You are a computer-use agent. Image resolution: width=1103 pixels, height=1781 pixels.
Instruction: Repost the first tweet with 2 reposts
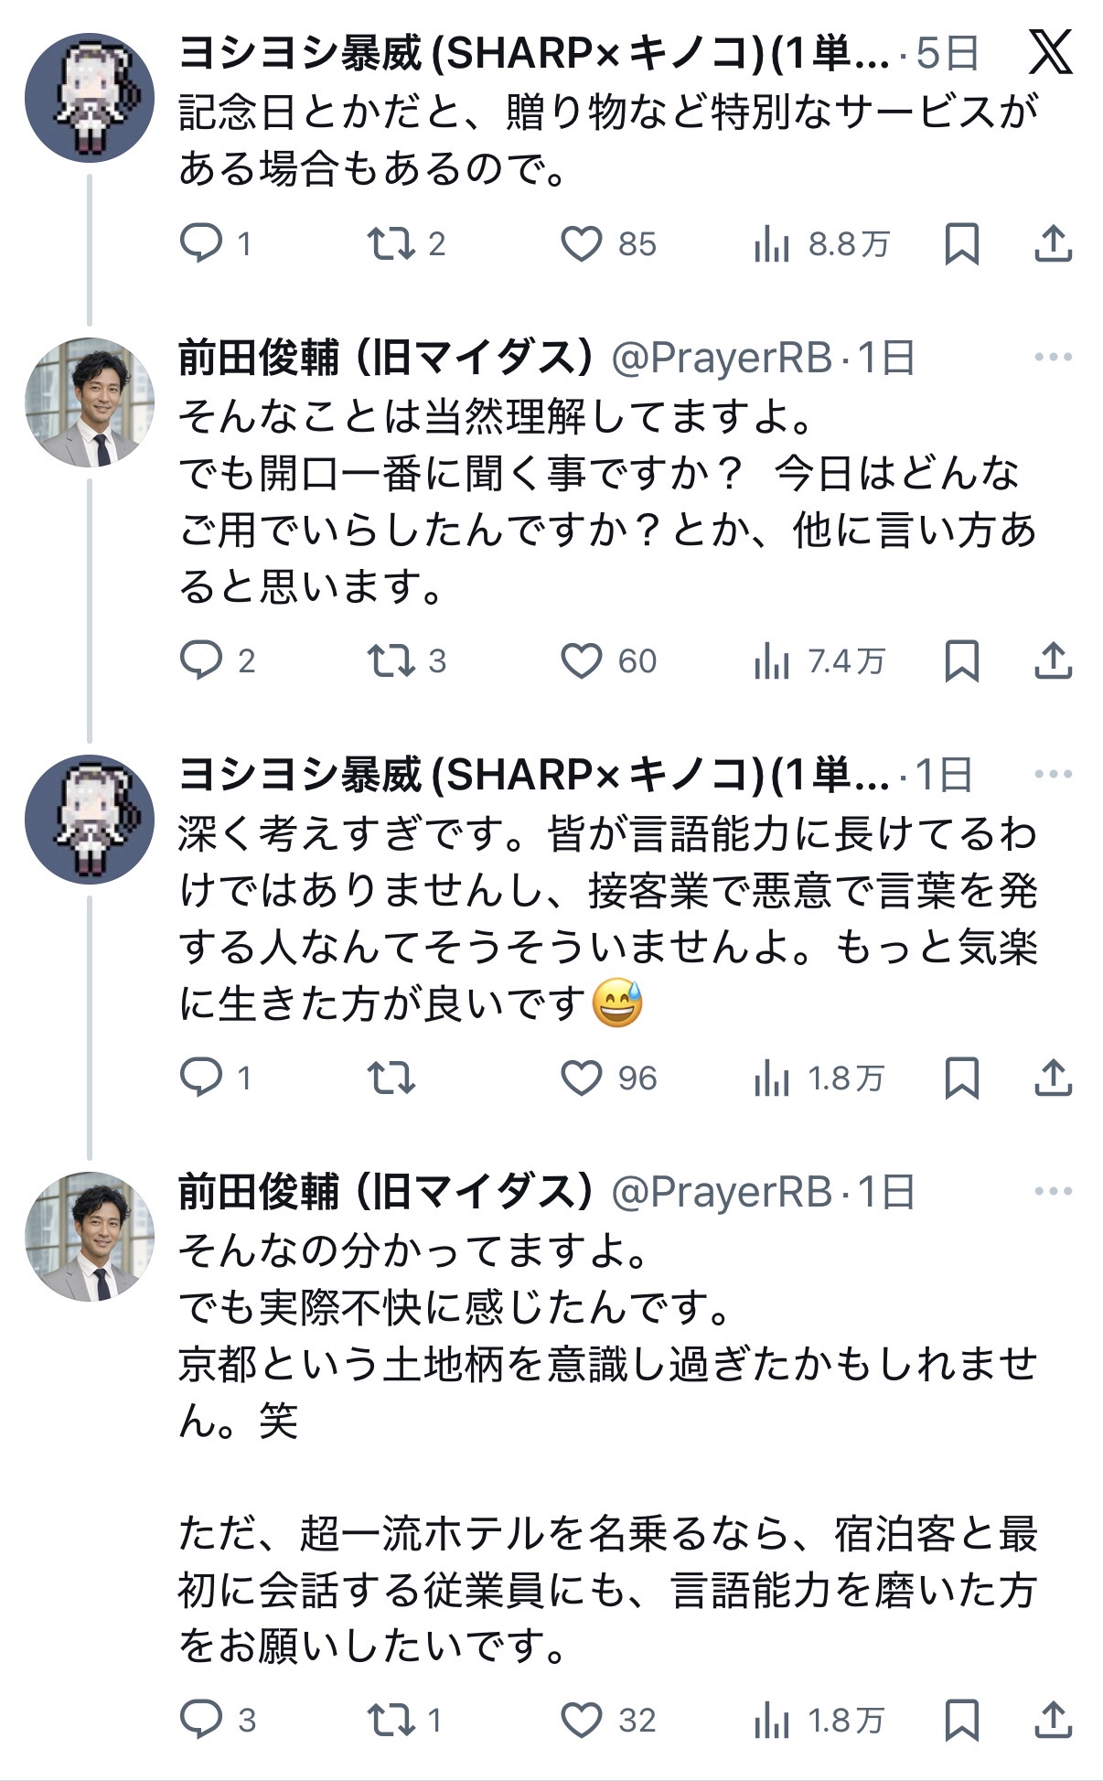(x=391, y=243)
